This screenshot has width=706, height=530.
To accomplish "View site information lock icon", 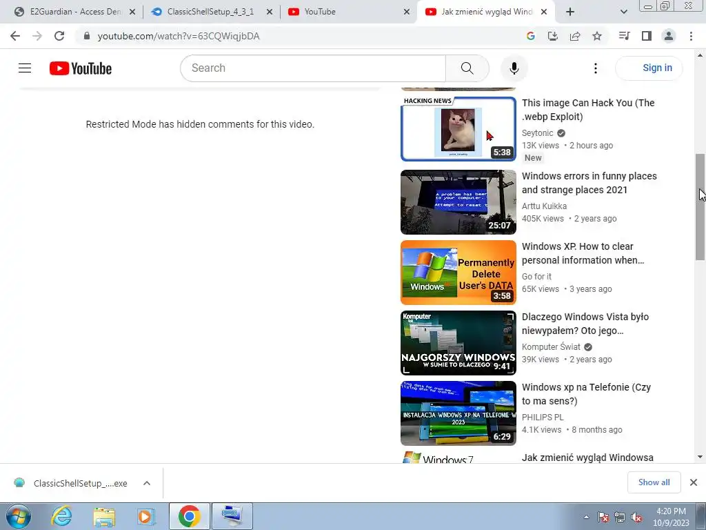I will [x=87, y=36].
